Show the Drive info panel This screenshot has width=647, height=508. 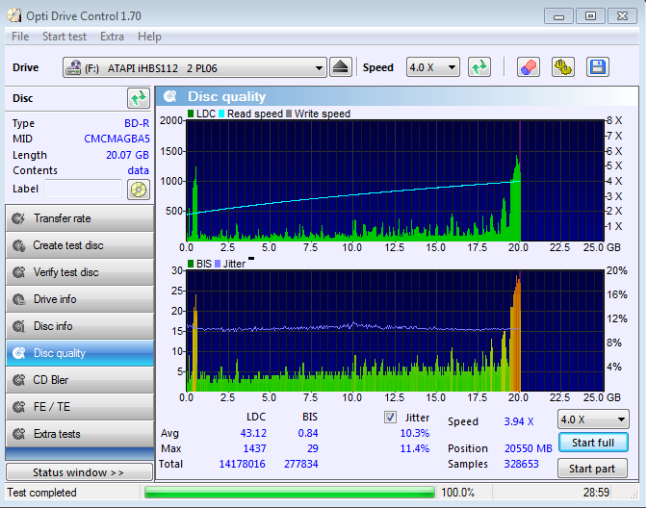pyautogui.click(x=80, y=299)
